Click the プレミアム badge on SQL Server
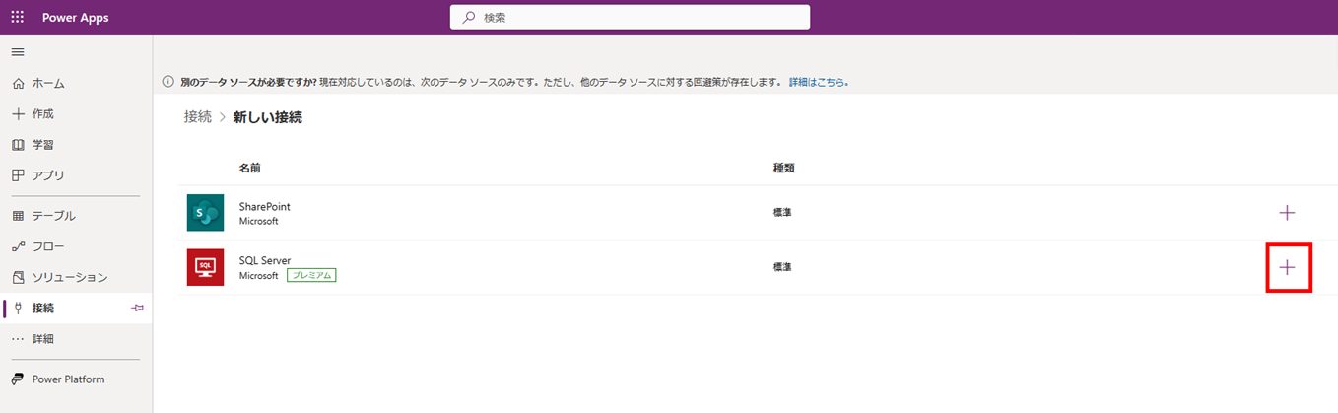The width and height of the screenshot is (1338, 413). point(311,275)
